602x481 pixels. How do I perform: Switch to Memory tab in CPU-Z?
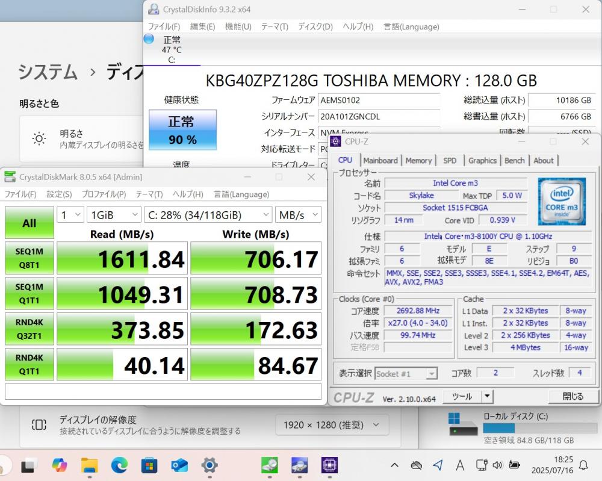[x=418, y=161]
